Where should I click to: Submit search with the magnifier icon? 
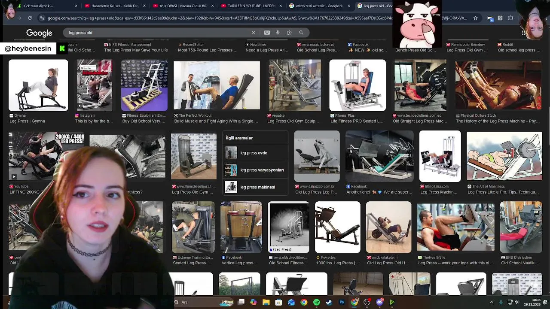[301, 33]
